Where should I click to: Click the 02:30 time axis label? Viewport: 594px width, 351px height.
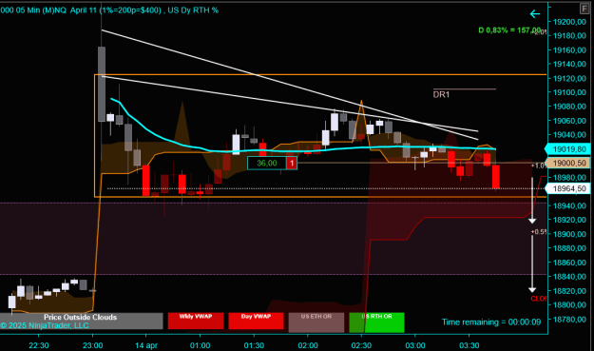pyautogui.click(x=361, y=345)
